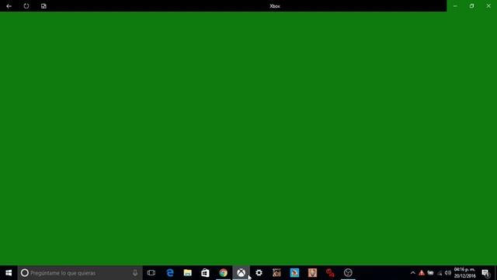Open the volume speaker tray icon
Screen dimensions: 497x280
pyautogui.click(x=448, y=273)
